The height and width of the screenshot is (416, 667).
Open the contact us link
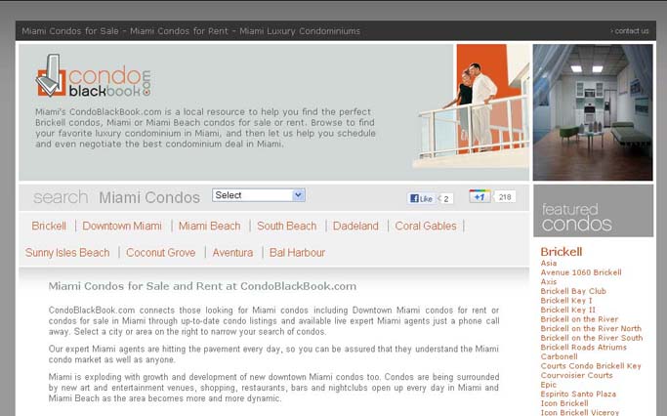(x=630, y=31)
